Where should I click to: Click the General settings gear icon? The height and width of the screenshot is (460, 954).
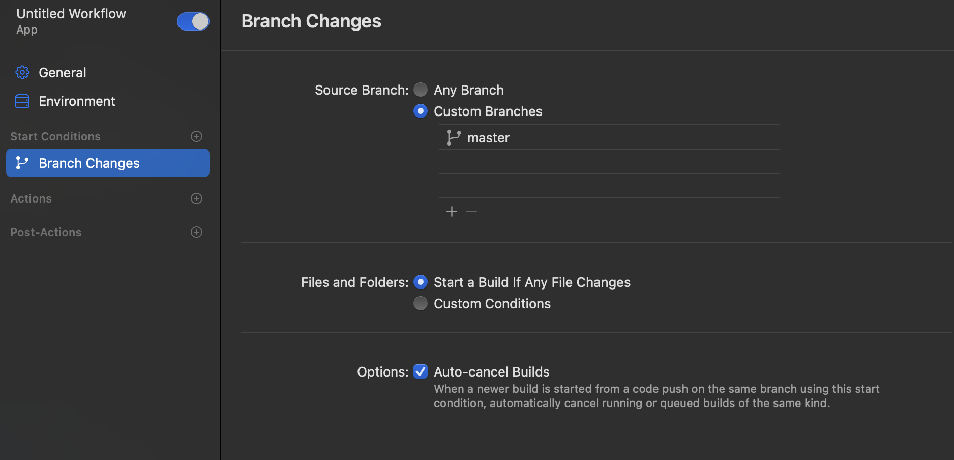point(22,72)
